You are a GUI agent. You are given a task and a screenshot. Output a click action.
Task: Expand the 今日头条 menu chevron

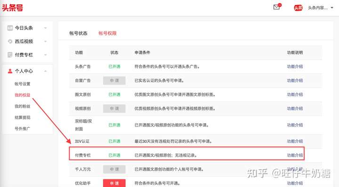[45, 28]
